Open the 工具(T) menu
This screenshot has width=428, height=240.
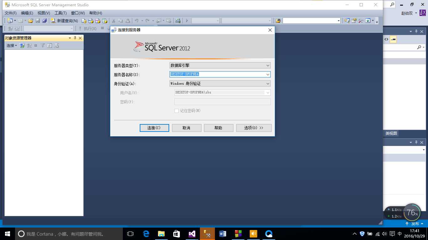[x=60, y=13]
